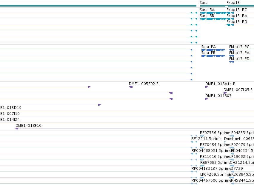Click the glyph under RE11616.5prime

202,160
